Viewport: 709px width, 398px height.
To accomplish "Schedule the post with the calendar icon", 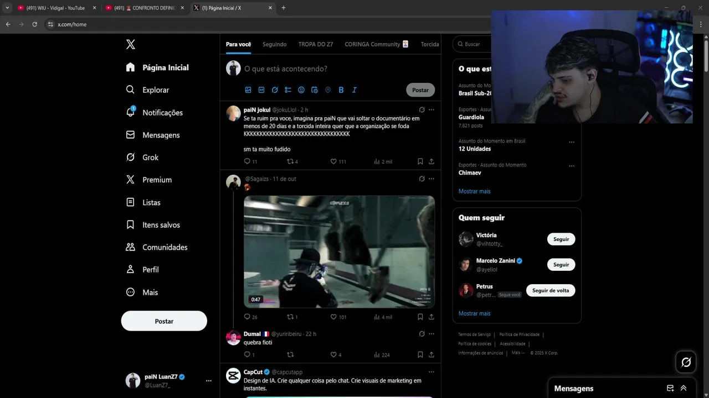I will (x=315, y=90).
